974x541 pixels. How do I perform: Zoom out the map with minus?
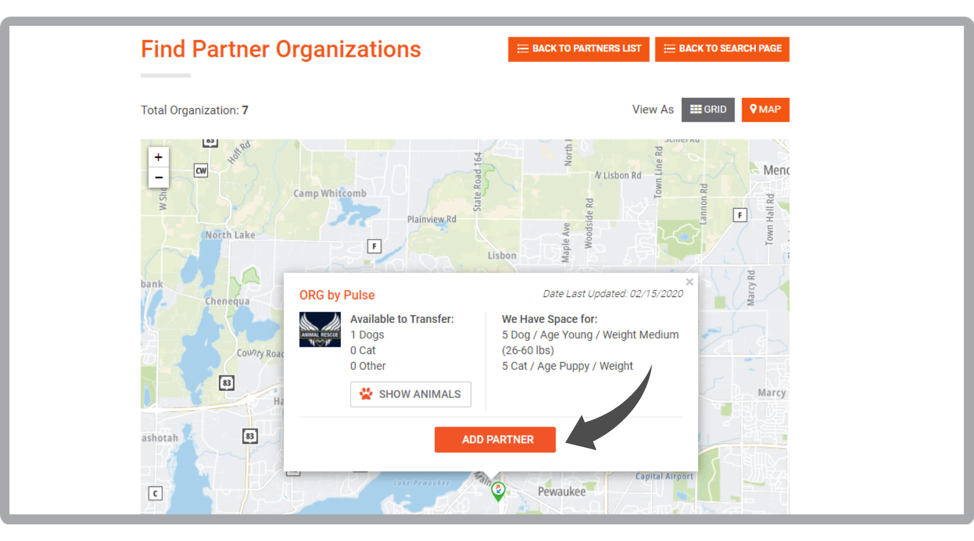click(159, 177)
